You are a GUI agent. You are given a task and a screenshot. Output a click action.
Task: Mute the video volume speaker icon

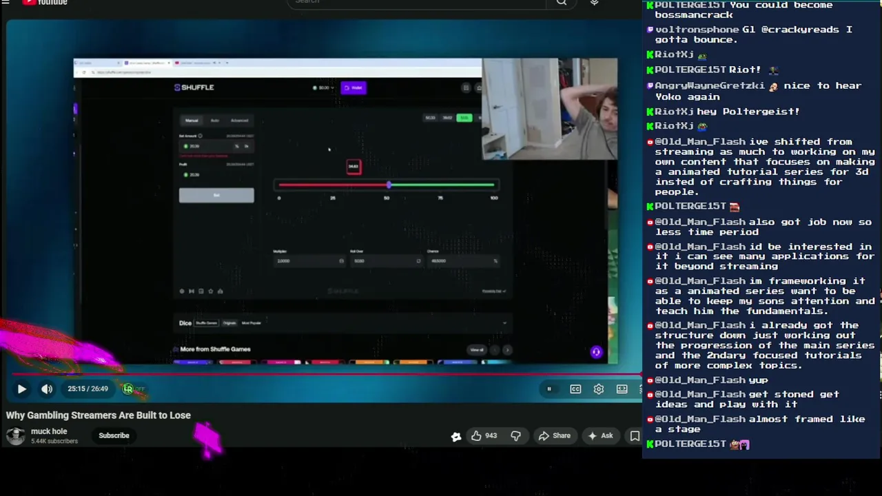tap(47, 389)
